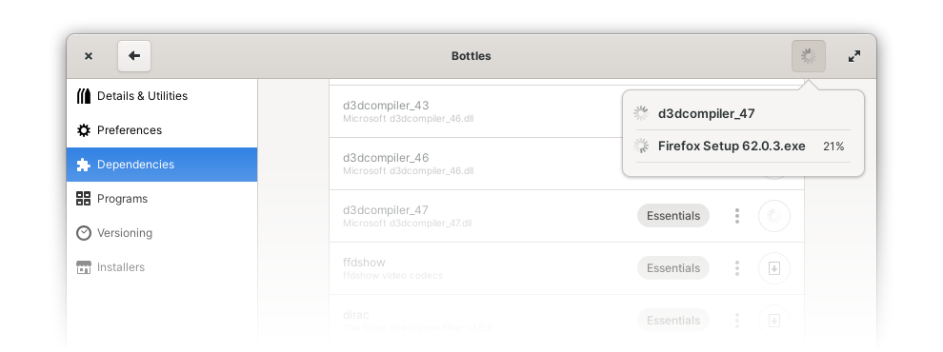Open Programs via the grid icon

point(84,199)
